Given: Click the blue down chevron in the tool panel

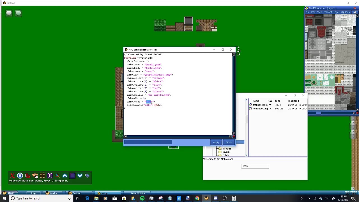Looking at the screenshot, I should point(80,176).
